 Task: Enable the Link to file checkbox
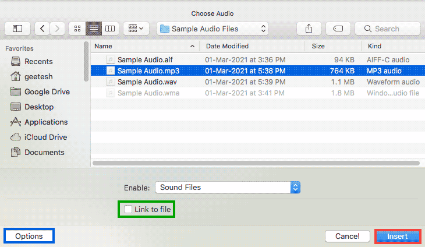[128, 209]
